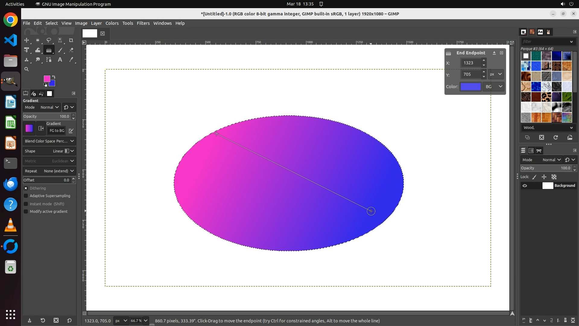The width and height of the screenshot is (579, 326).
Task: Hide the Background layer with eye icon
Action: click(525, 186)
